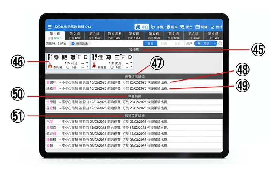Image resolution: width=269 pixels, height=179 pixels.
Task: Select the 排位 home icon tab
Action: 142,27
